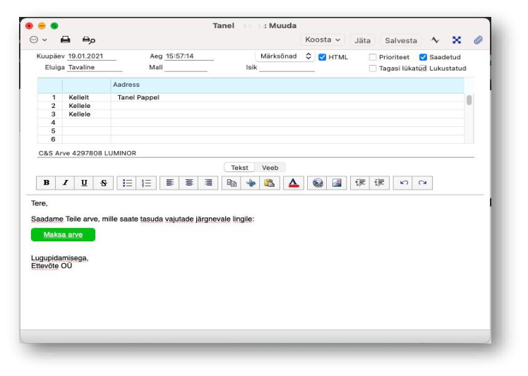Click the printer icon
The width and height of the screenshot is (528, 376).
[x=66, y=40]
